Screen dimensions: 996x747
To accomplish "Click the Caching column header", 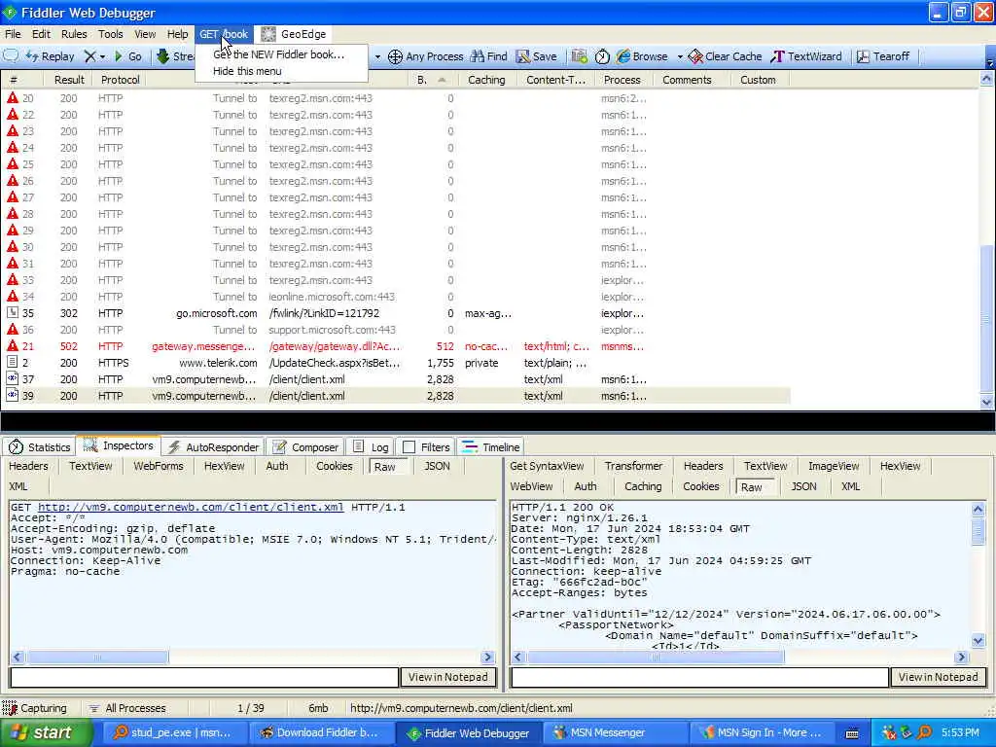I will pos(486,80).
